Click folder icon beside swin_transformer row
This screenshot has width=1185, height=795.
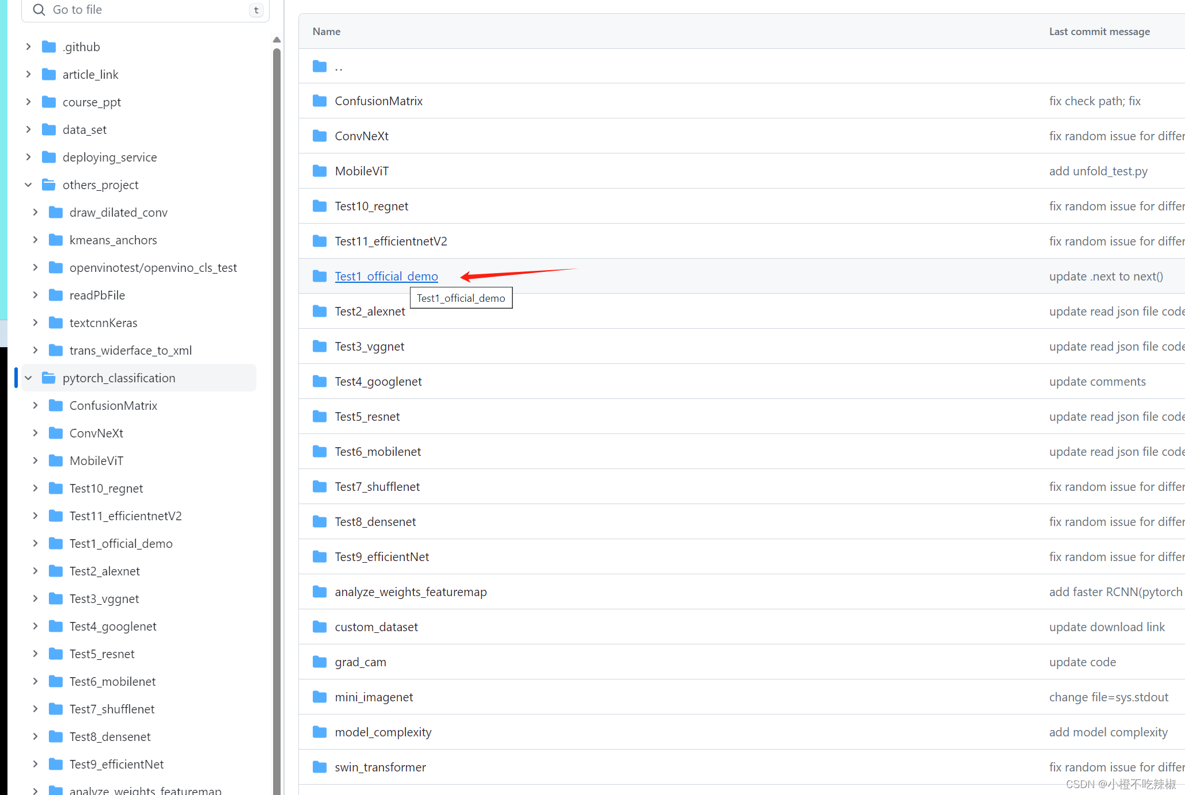[x=320, y=767]
